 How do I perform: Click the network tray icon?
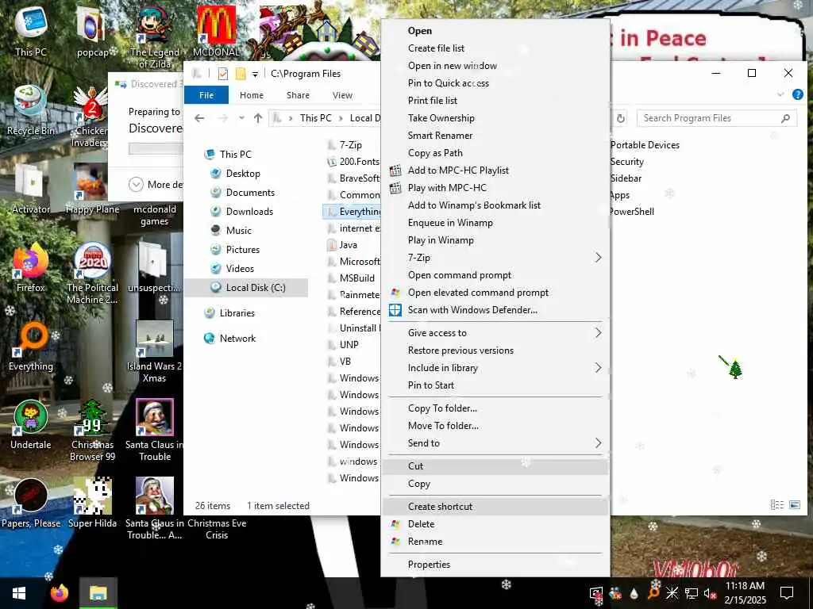[692, 593]
